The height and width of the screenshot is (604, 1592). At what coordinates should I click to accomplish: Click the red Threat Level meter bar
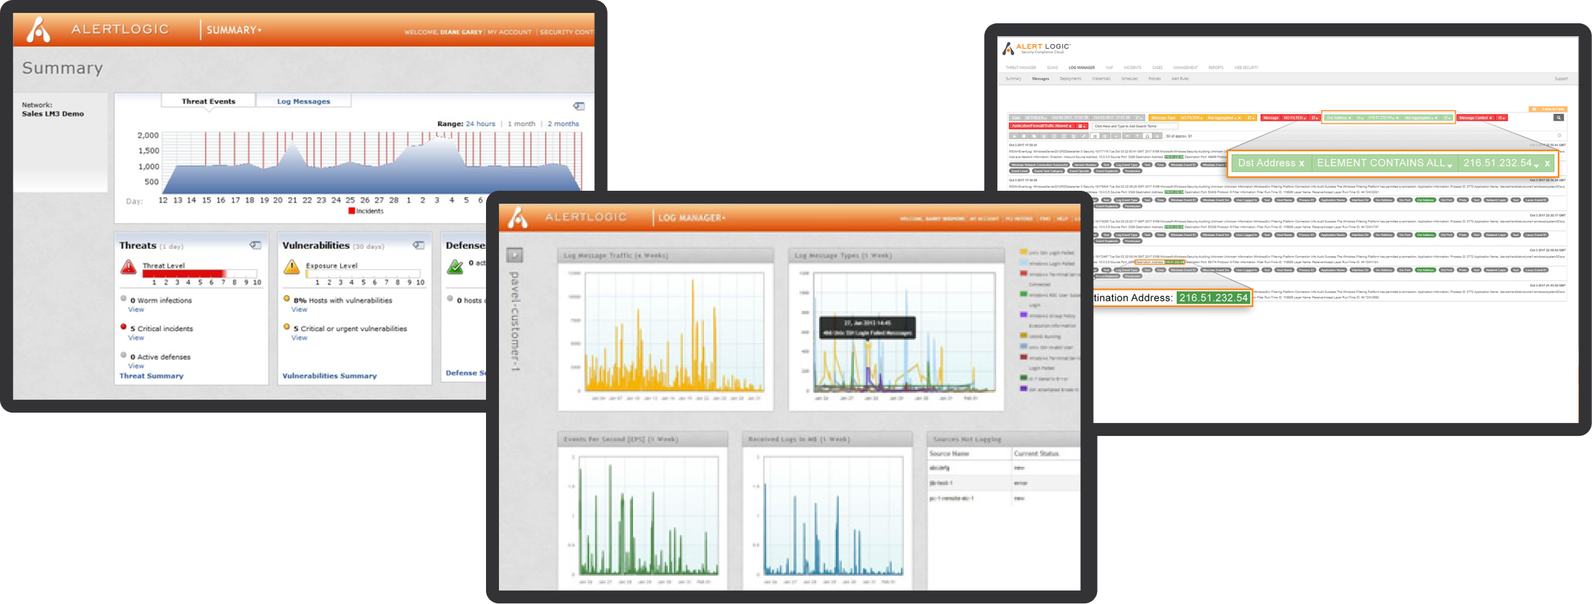point(184,274)
